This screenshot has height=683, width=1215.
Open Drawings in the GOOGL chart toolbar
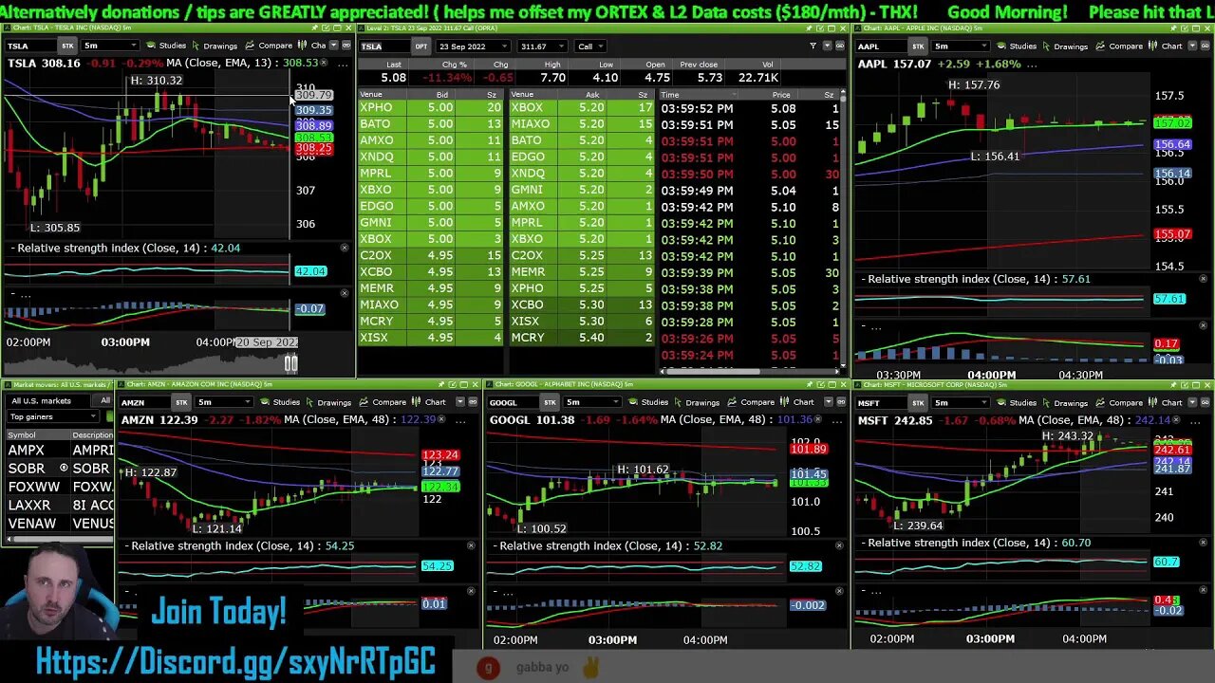[696, 402]
